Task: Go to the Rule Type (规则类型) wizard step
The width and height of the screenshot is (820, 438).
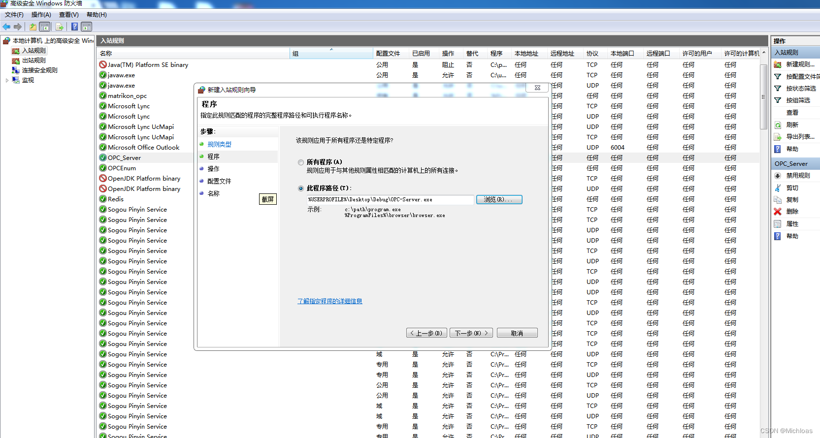Action: 219,144
